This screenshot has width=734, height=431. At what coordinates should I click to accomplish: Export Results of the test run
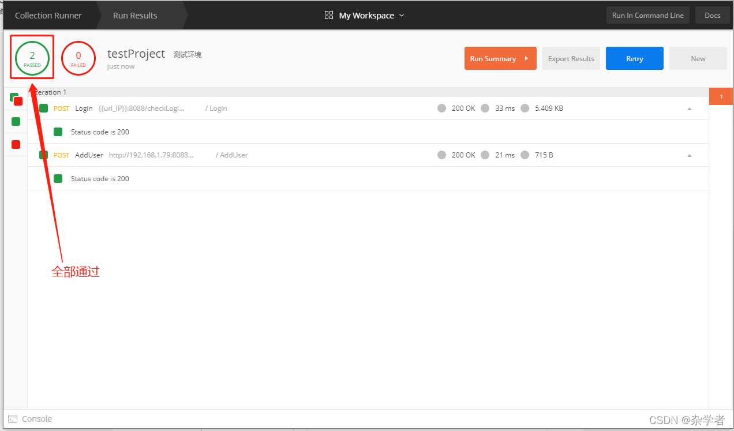(571, 58)
